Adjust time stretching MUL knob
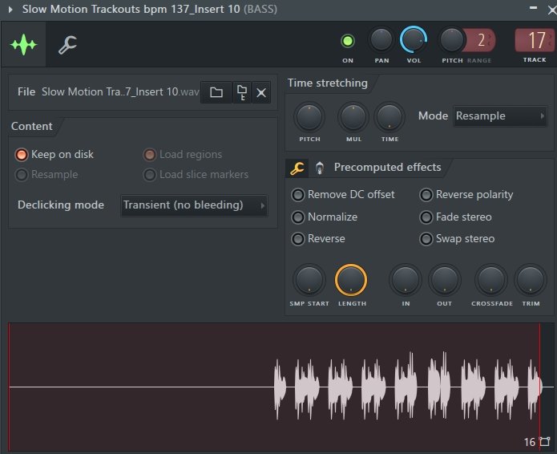Screen dimensions: 557x454 353,117
